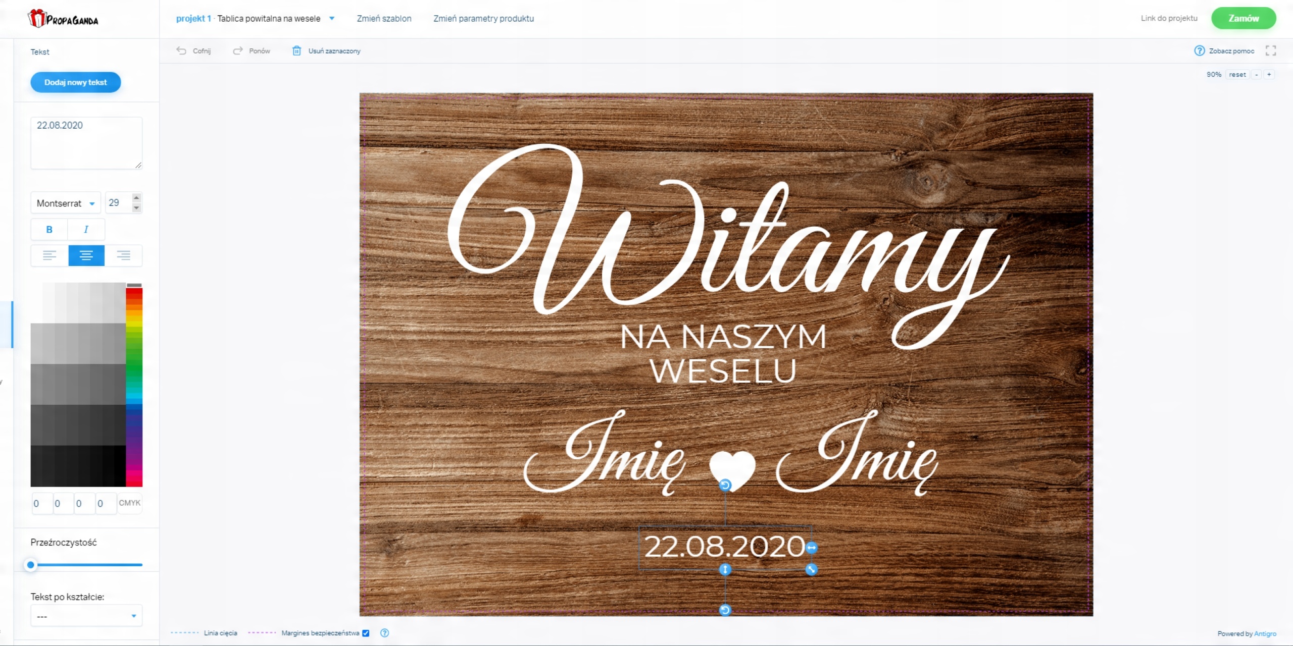1293x646 pixels.
Task: Click the margin info question mark icon
Action: (x=384, y=633)
